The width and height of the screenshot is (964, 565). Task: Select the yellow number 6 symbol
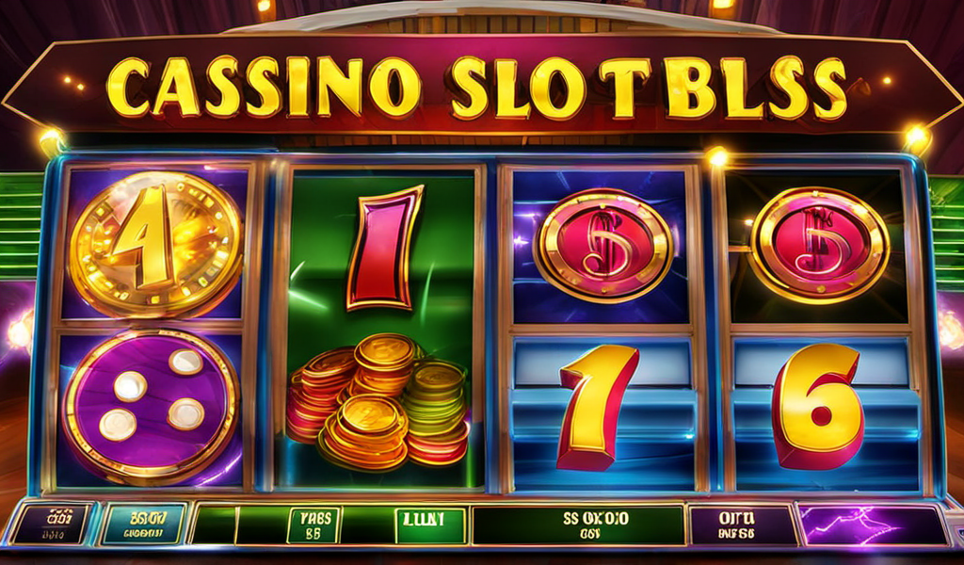(x=819, y=407)
